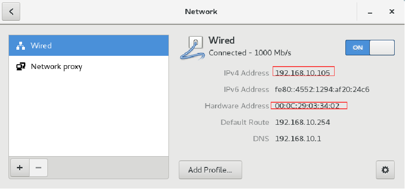
Task: Click the Wired network tree icon in sidebar
Action: pos(20,45)
